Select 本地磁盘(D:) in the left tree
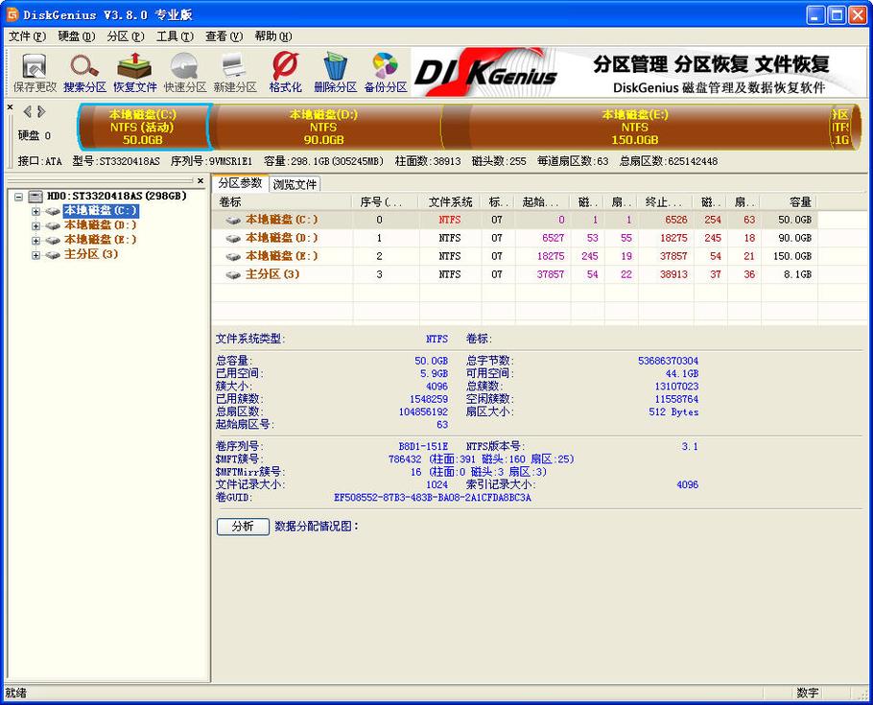The image size is (873, 705). tap(100, 225)
